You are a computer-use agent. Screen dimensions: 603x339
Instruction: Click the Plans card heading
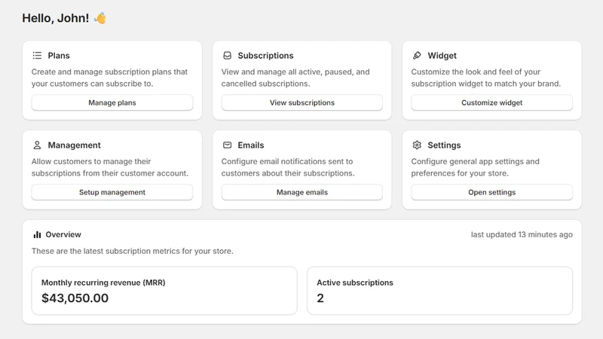coord(59,56)
